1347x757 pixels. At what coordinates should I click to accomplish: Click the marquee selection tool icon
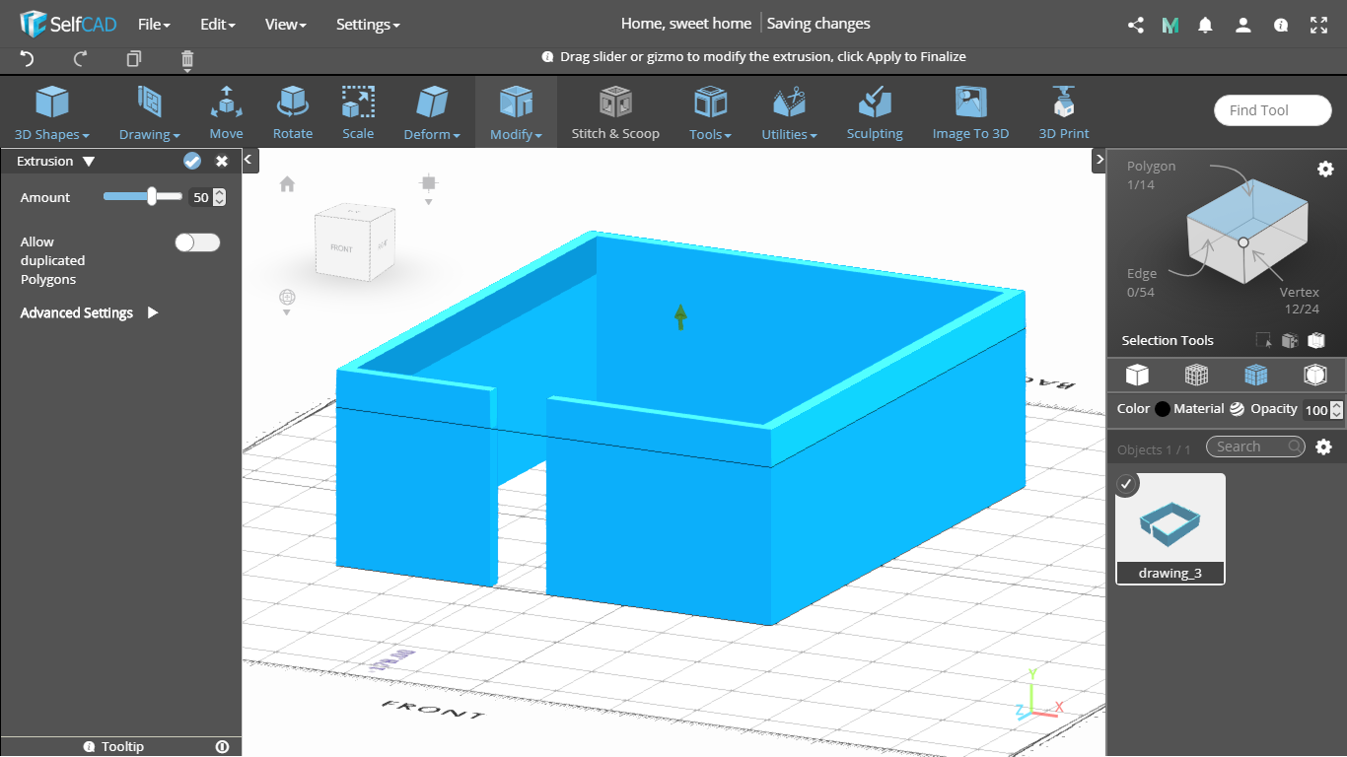click(x=1264, y=341)
